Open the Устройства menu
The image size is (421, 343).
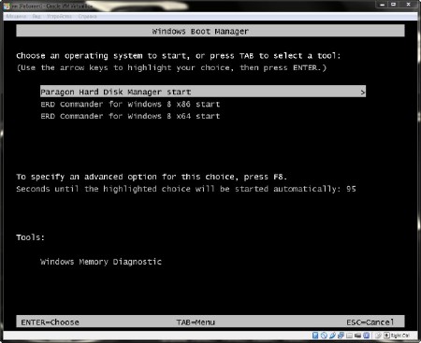tap(59, 16)
